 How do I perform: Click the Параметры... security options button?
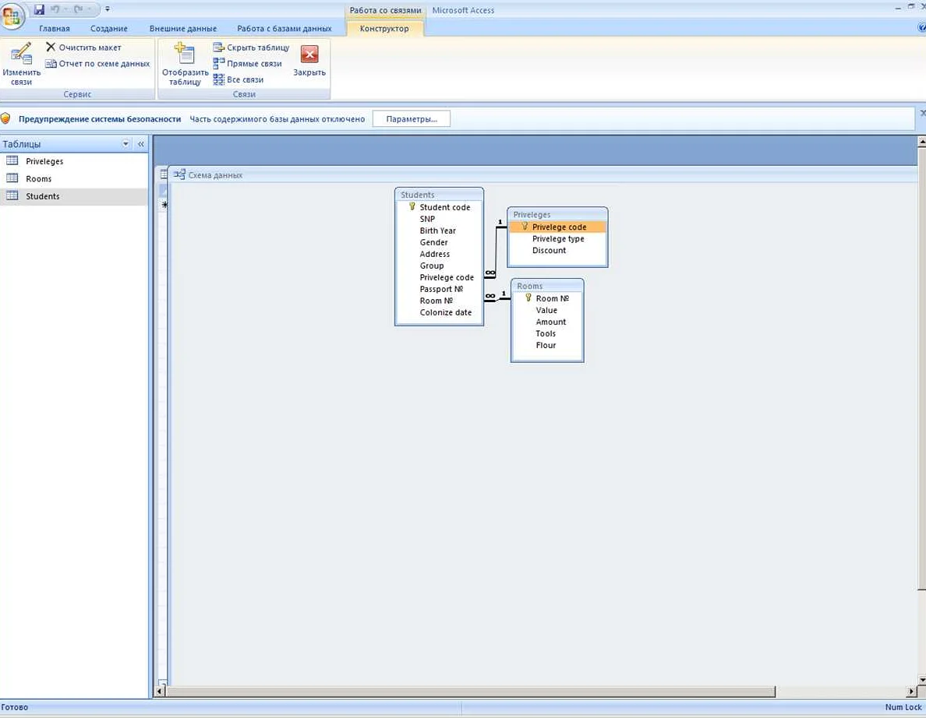412,119
